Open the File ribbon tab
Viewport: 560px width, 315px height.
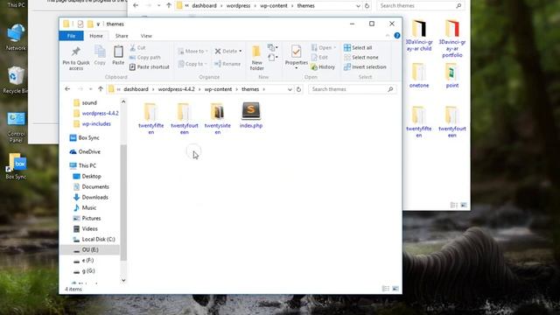pos(71,36)
